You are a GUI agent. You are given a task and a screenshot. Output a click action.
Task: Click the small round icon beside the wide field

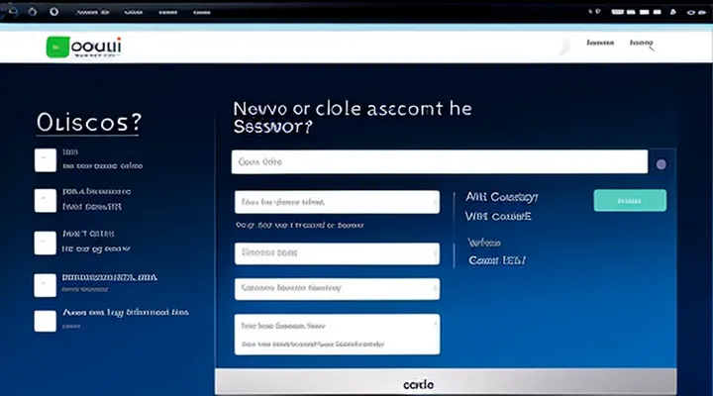(662, 163)
